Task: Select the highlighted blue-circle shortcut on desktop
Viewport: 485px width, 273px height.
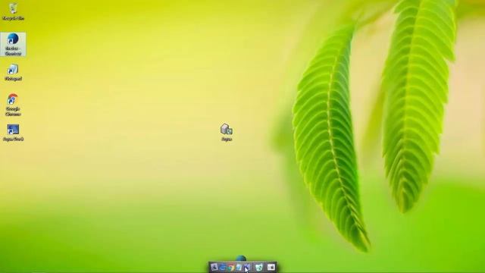Action: tap(13, 45)
